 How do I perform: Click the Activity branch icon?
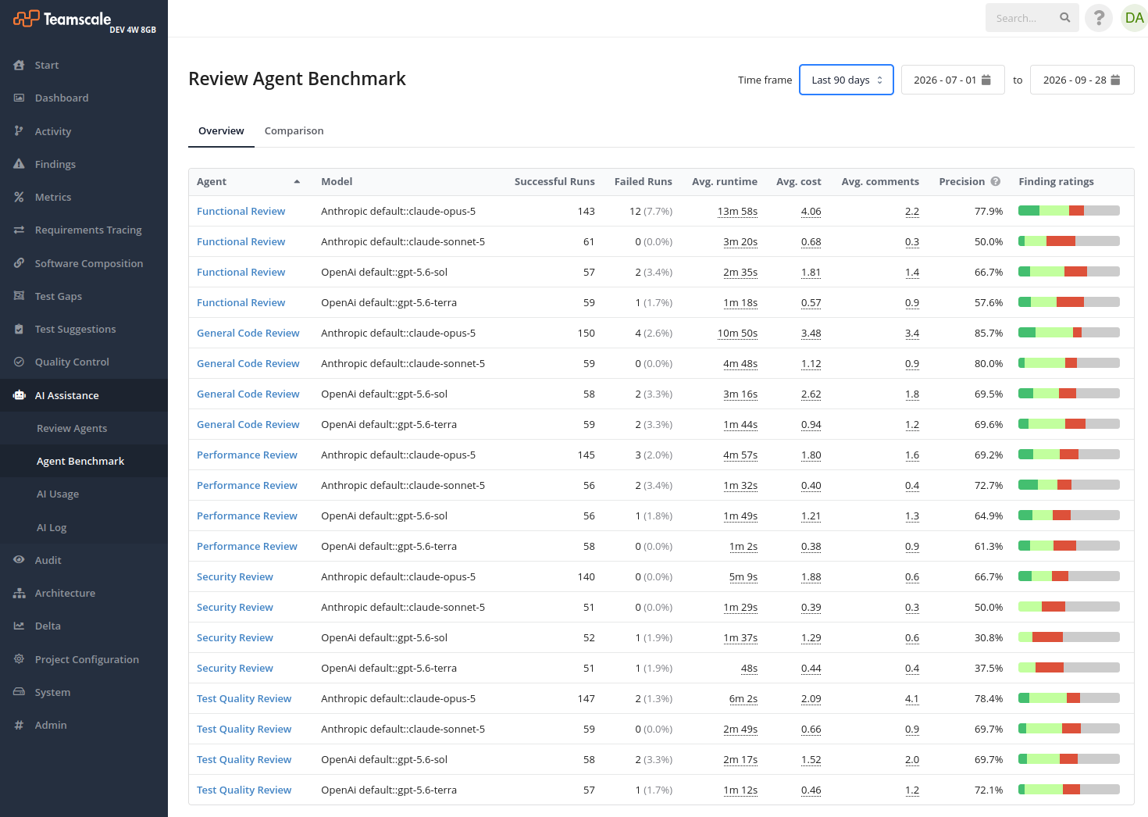[19, 131]
